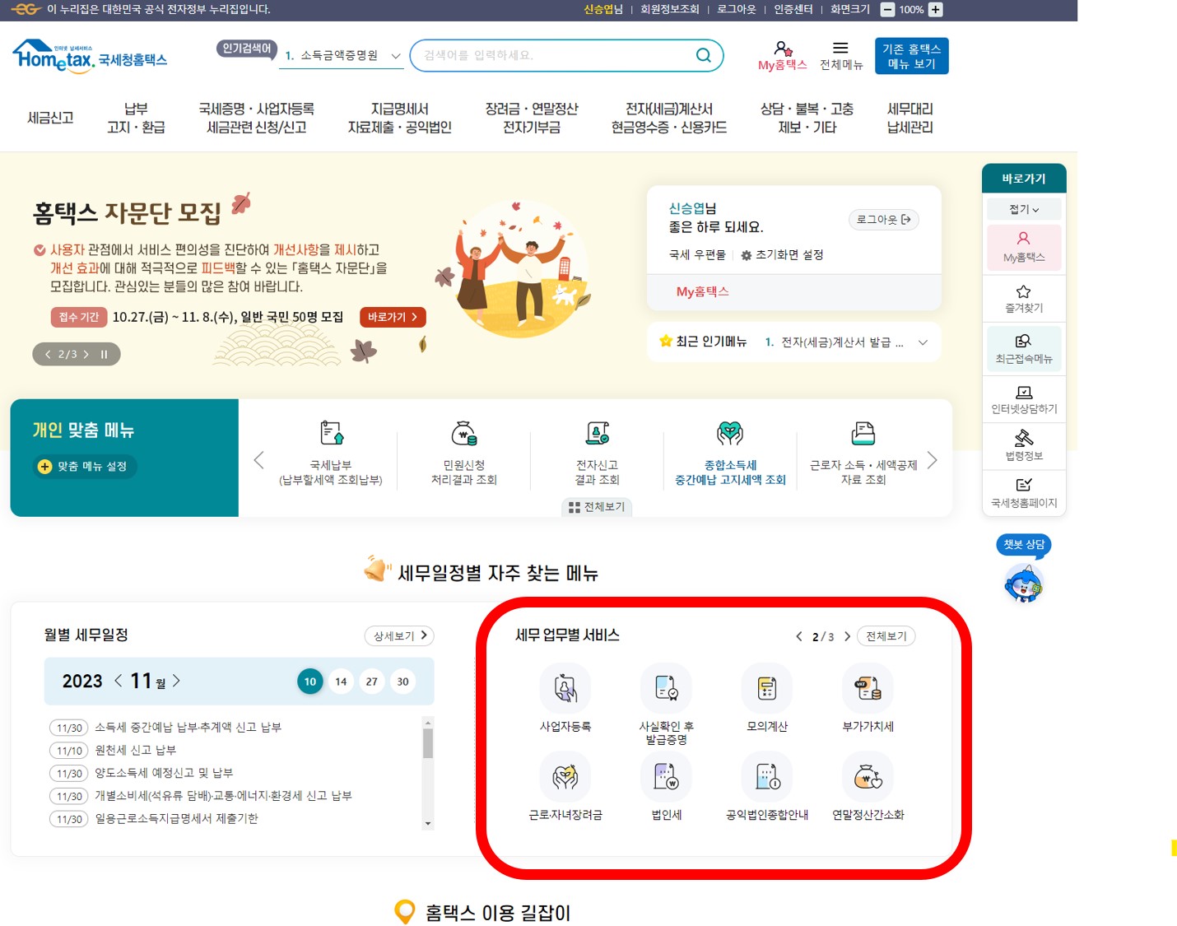Click 전체보기 in 세무 업무별 서비스
The width and height of the screenshot is (1177, 926).
886,636
